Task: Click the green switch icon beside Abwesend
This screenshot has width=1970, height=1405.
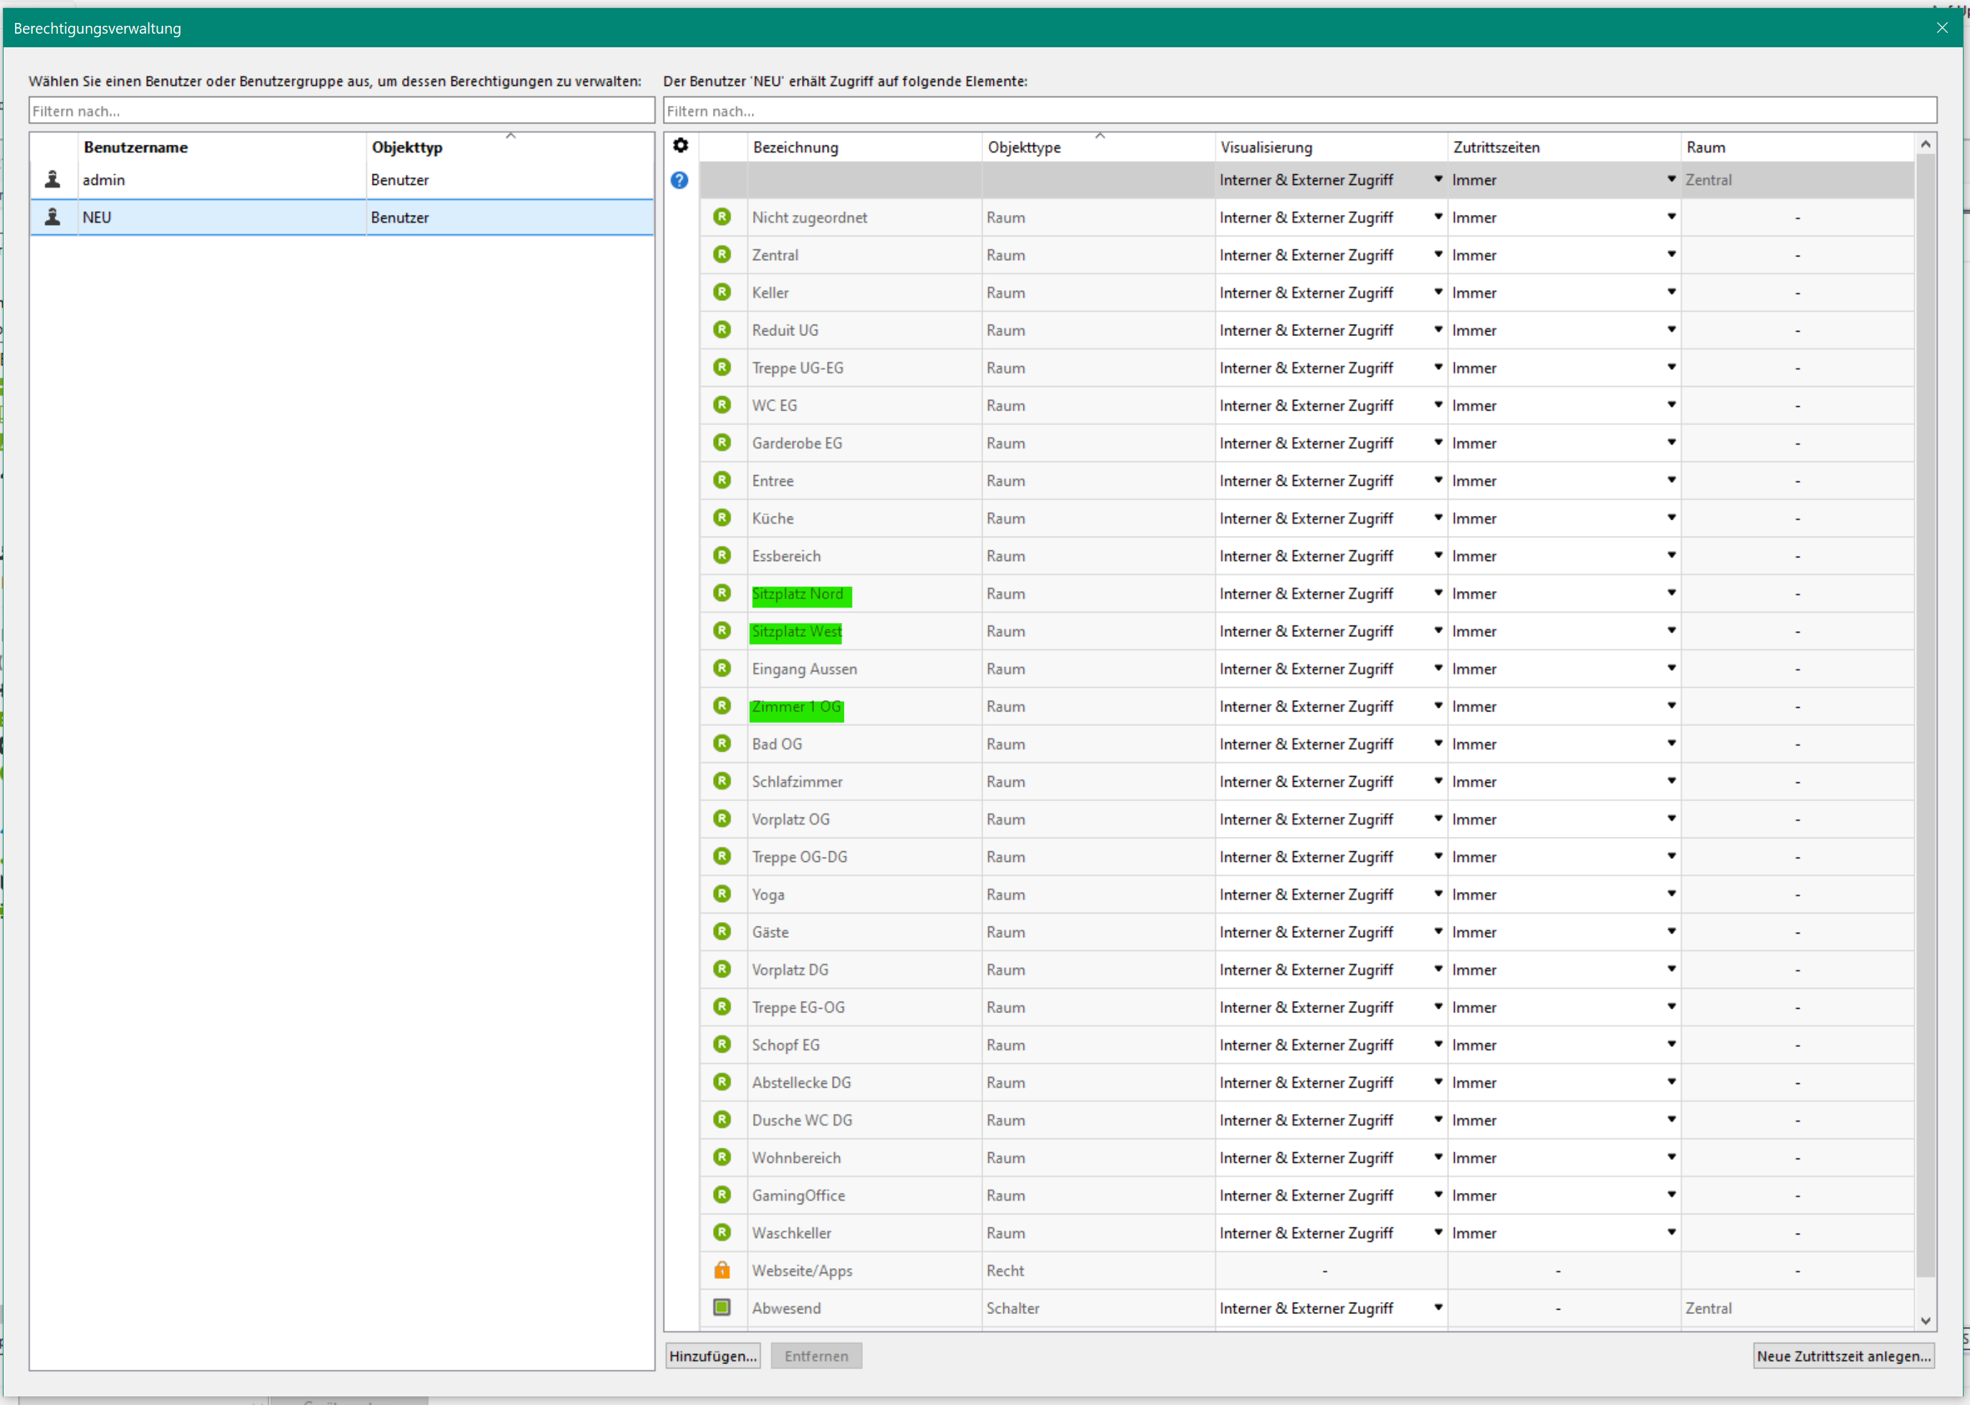Action: coord(722,1308)
